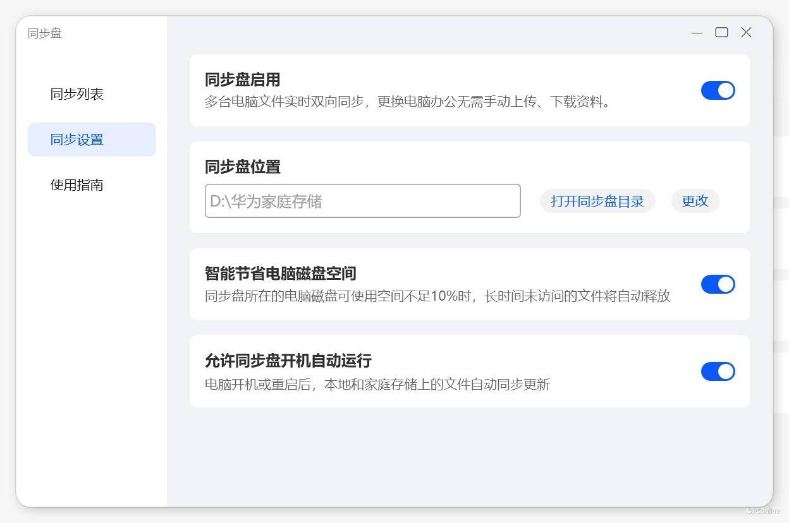Disable the 同步盘启用 switch

(718, 90)
